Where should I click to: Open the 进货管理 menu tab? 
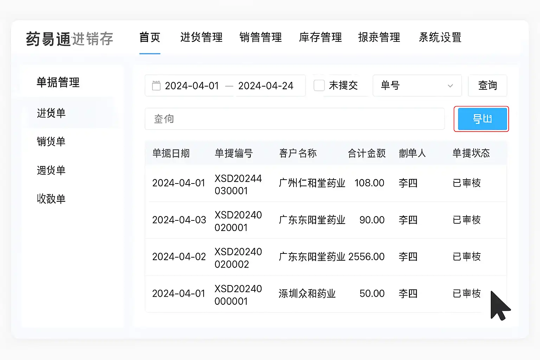pyautogui.click(x=201, y=37)
